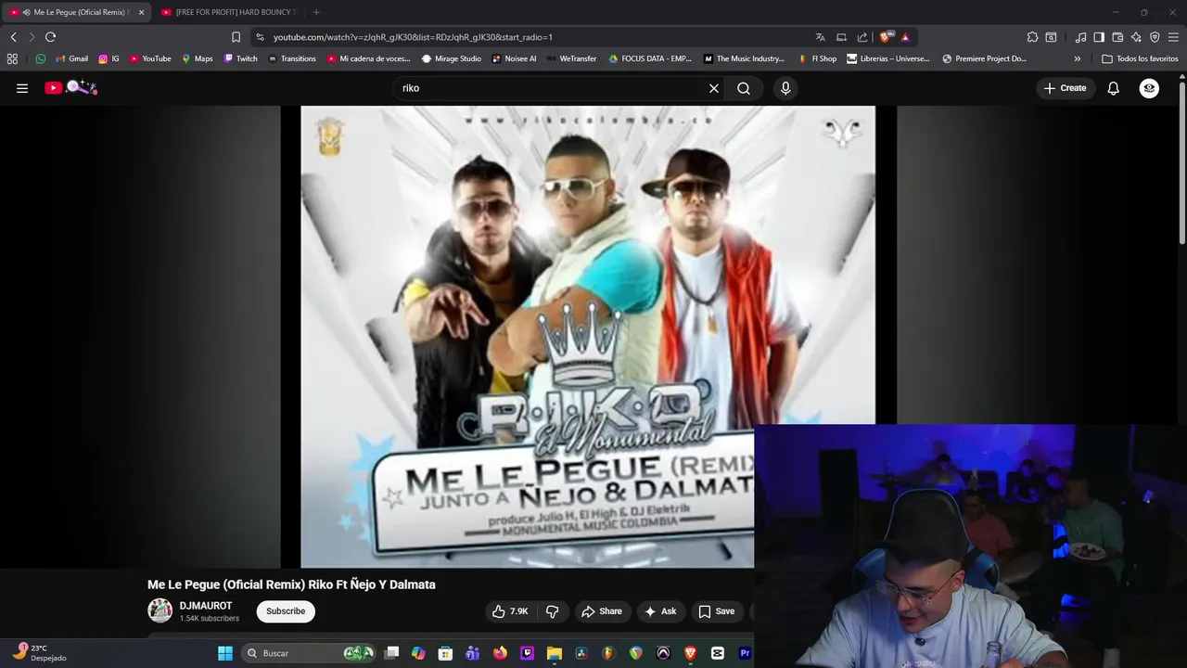
Task: Launch Firefox from the taskbar
Action: point(500,653)
